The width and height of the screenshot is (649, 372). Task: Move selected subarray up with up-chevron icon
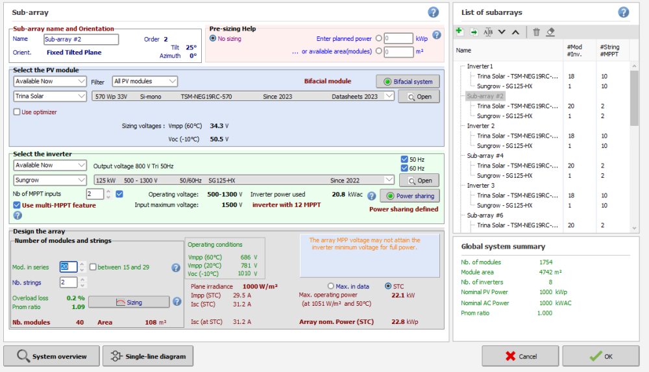[x=515, y=31]
